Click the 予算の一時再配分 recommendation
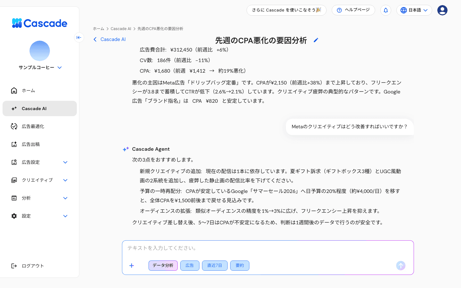Screen dimensions: 461x288 270,196
